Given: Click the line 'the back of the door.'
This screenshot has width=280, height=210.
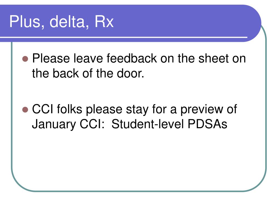Looking at the screenshot, I should tap(88, 73).
